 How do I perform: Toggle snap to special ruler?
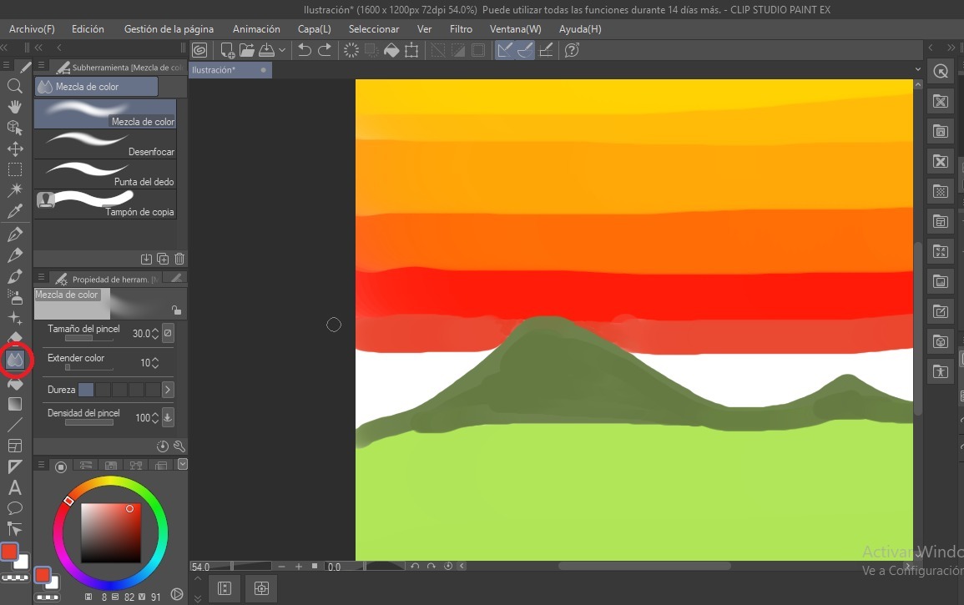[525, 50]
